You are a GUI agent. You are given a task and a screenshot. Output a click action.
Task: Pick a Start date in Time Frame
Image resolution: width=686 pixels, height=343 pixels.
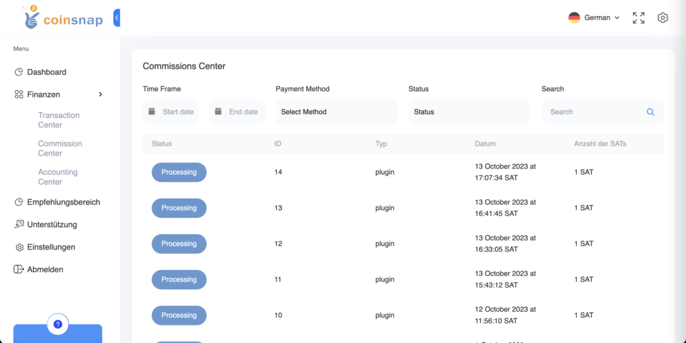point(171,112)
